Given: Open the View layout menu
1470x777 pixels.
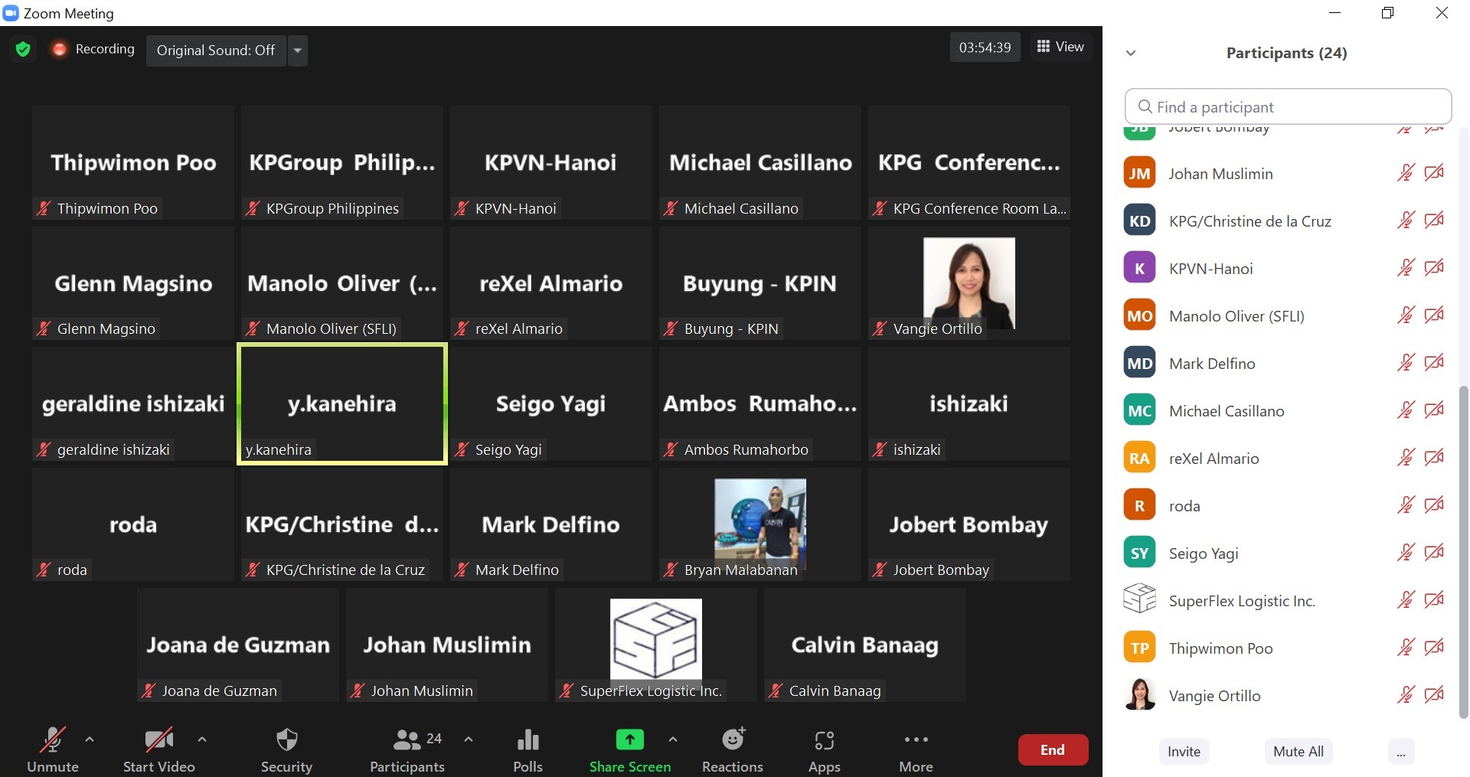Looking at the screenshot, I should [x=1060, y=47].
